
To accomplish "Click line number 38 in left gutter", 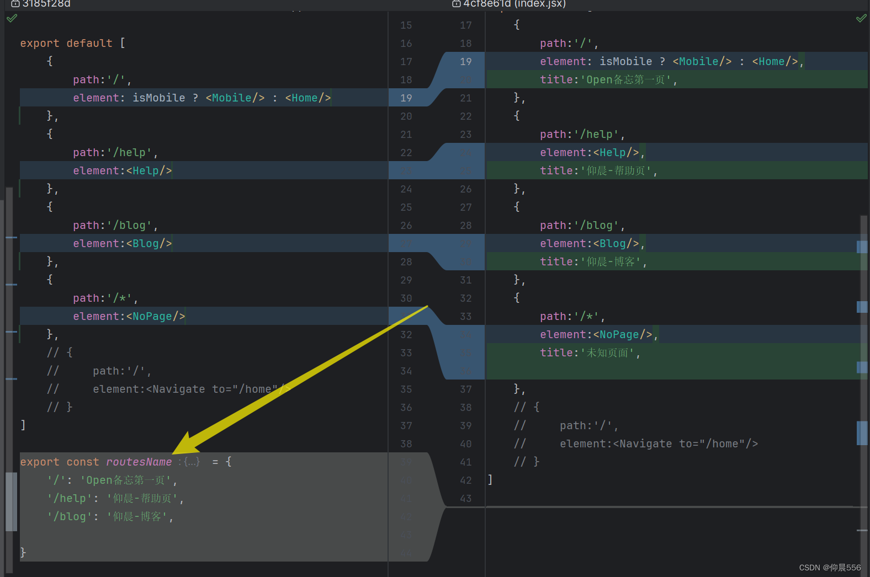I will tap(406, 444).
